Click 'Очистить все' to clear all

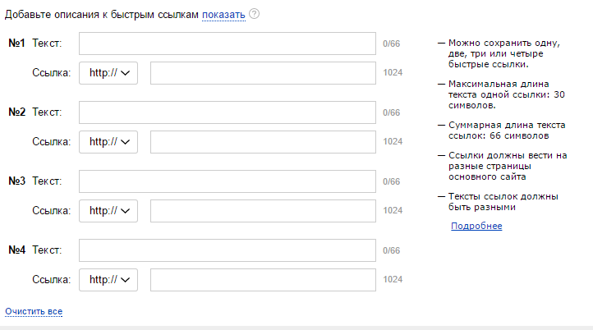[x=34, y=312]
